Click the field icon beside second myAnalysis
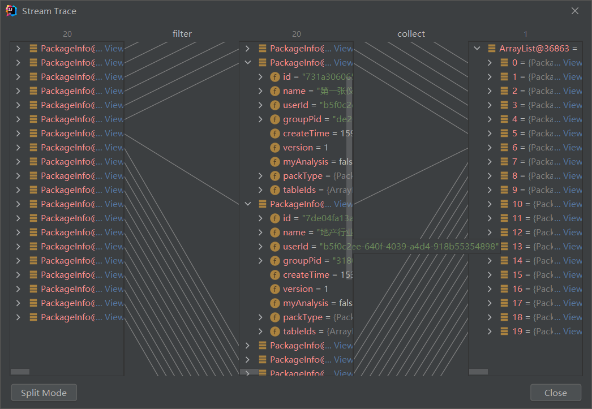 tap(275, 303)
